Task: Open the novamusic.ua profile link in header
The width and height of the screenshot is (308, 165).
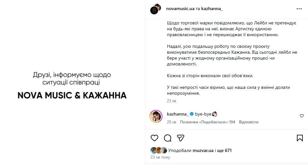Action: pyautogui.click(x=180, y=9)
